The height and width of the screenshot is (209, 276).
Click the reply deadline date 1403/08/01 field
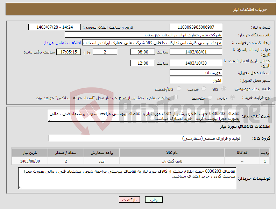[196, 52]
